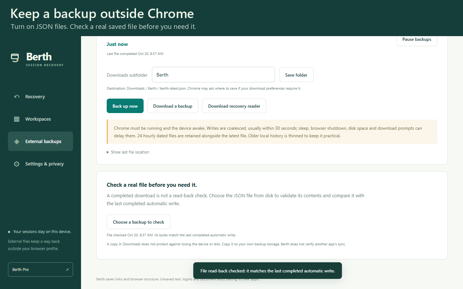Viewport: 463px width, 289px height.
Task: Go to Workspaces in the sidebar
Action: (41, 119)
